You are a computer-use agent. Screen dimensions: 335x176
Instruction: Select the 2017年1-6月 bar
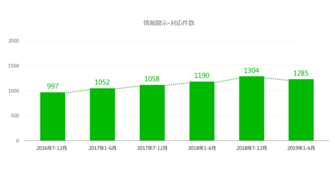tap(102, 114)
